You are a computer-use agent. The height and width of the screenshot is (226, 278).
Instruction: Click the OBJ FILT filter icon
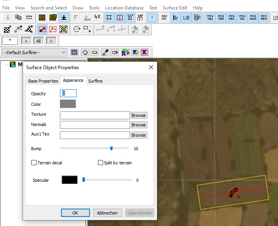164,18
